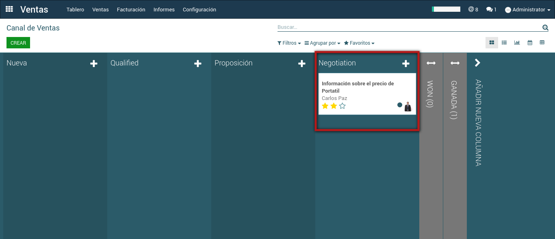The image size is (555, 239).
Task: Switch to pivot table view icon
Action: [542, 43]
